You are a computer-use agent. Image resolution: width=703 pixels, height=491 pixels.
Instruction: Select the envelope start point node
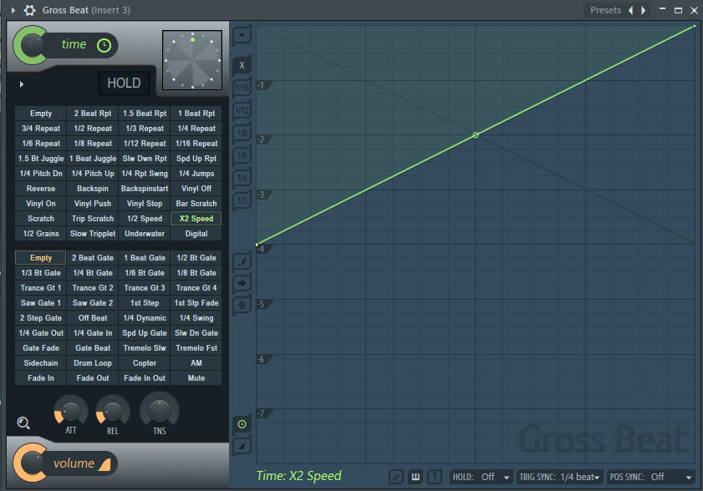pos(257,245)
